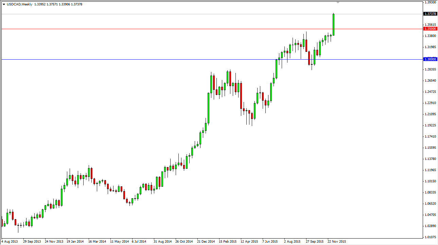Click the 22 Nov 2015 date label
The image size is (438, 245).
pyautogui.click(x=337, y=242)
